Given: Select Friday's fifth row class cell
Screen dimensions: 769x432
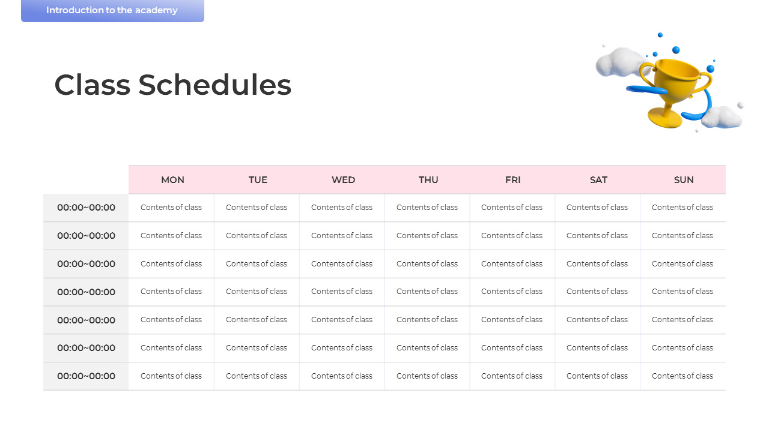Looking at the screenshot, I should click(x=512, y=320).
